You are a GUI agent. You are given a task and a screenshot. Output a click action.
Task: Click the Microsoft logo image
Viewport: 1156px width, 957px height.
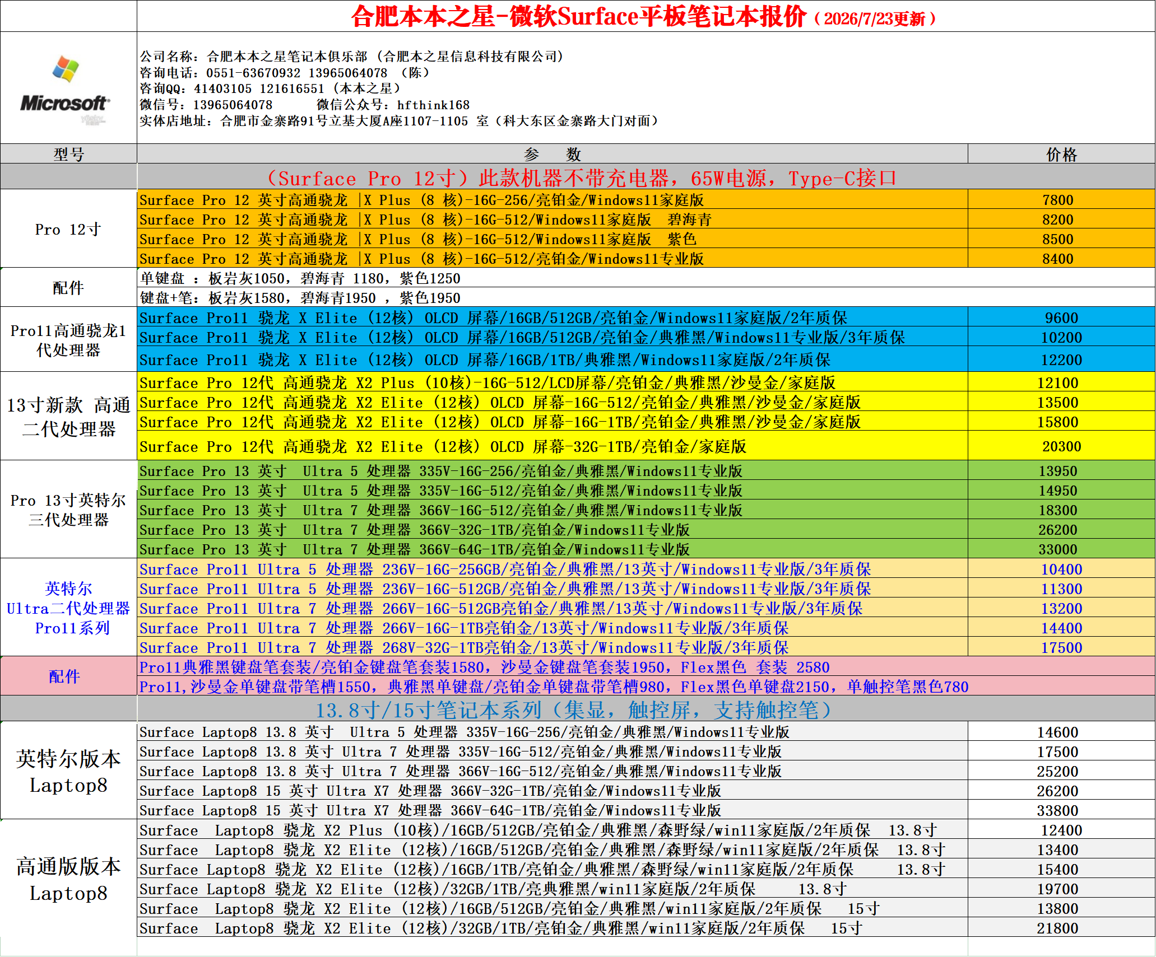pos(66,90)
